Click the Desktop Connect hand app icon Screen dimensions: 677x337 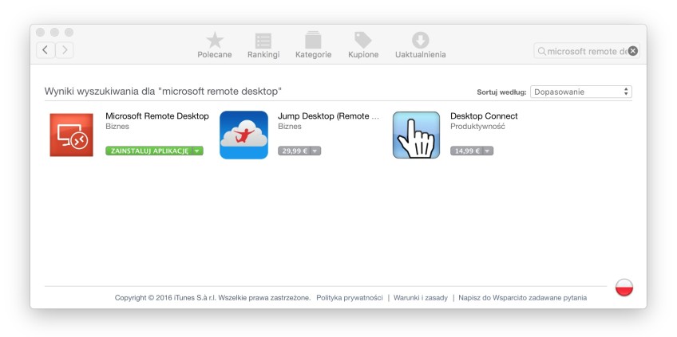point(416,135)
